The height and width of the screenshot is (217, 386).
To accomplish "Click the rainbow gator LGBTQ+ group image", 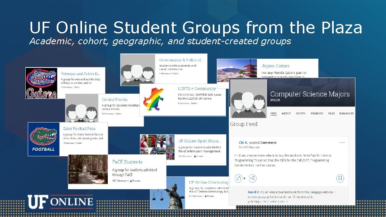I will tap(154, 99).
